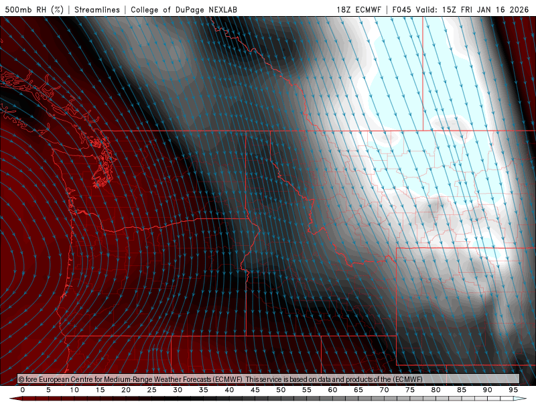Click the "40" tick label on the scale
Viewport: 536px width, 402px height.
(229, 390)
